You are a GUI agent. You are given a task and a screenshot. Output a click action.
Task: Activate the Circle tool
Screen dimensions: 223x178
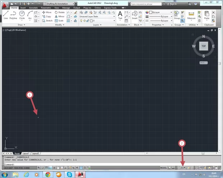tap(22, 14)
